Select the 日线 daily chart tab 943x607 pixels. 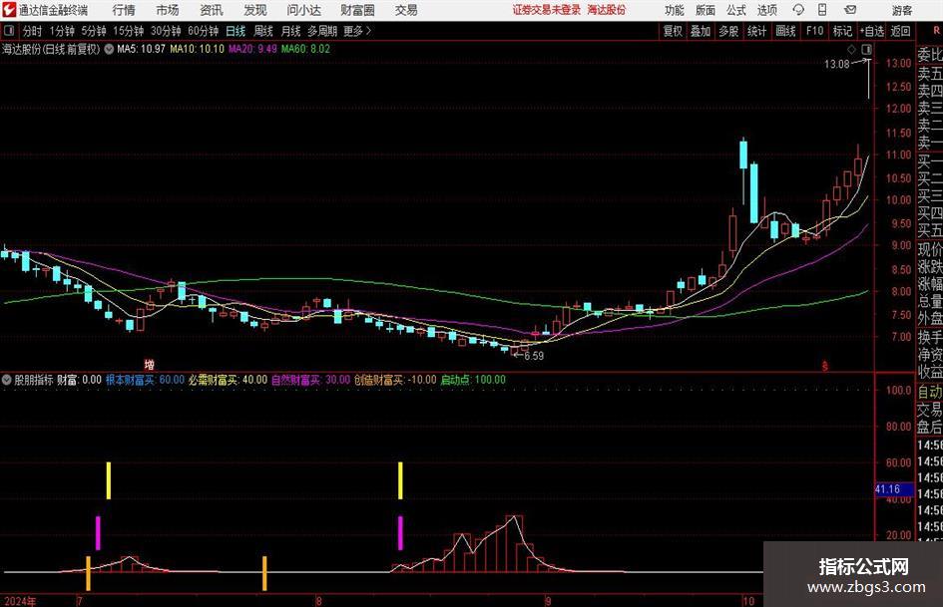pyautogui.click(x=236, y=31)
